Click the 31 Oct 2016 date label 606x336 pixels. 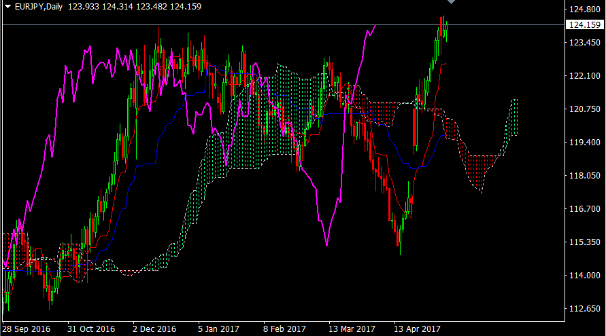point(91,329)
